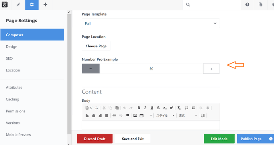Screen dimensions: 274x145
Task: Click the Unlink icon
Action: (121, 116)
